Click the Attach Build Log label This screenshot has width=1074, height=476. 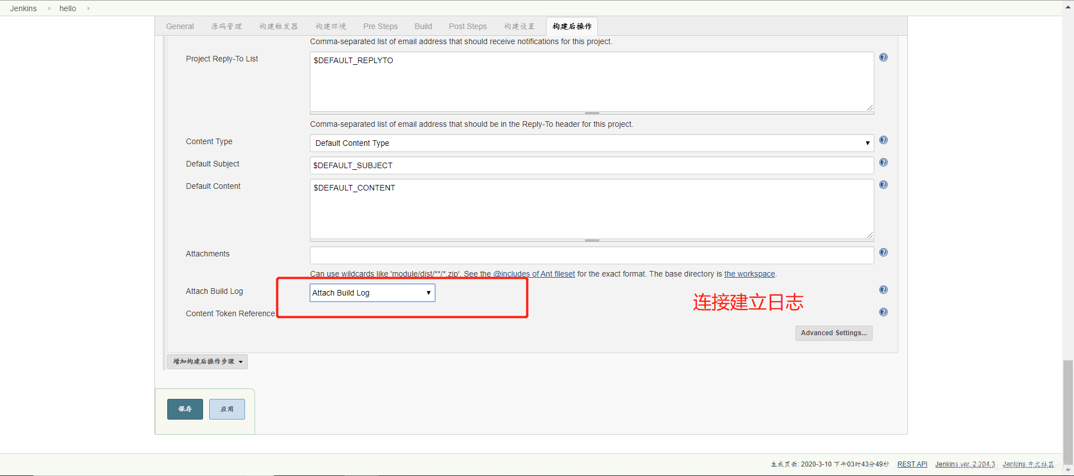214,291
